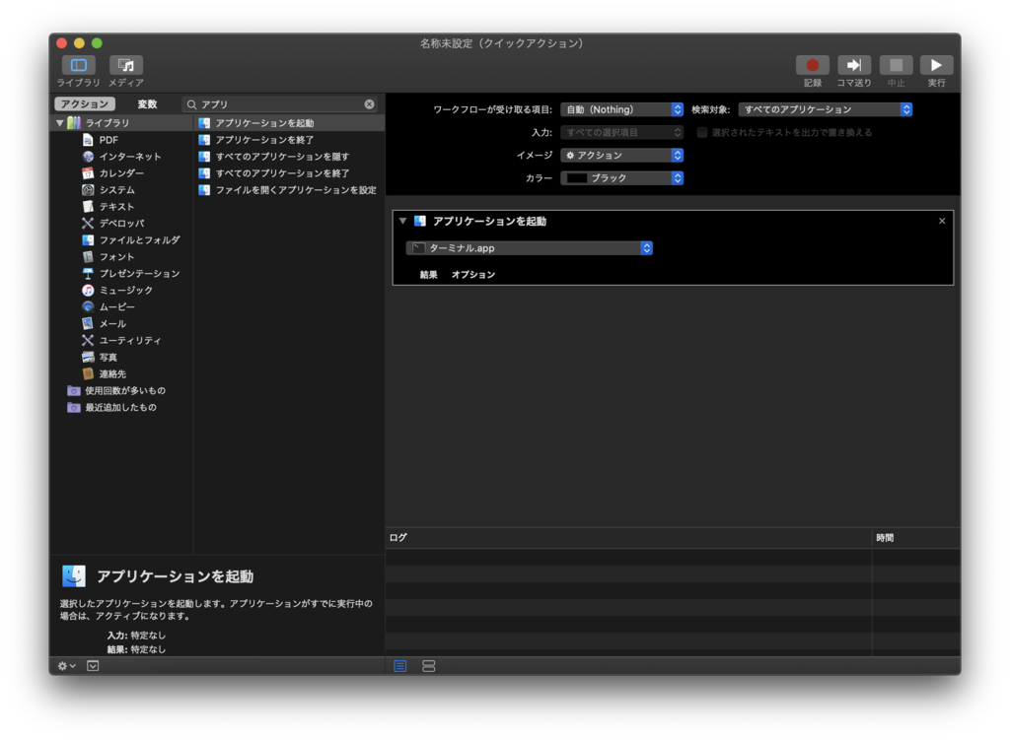Select the ムービー category

[x=108, y=307]
